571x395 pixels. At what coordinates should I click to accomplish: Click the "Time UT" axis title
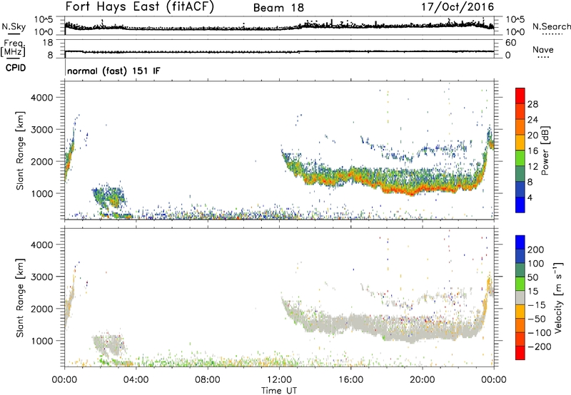(279, 391)
